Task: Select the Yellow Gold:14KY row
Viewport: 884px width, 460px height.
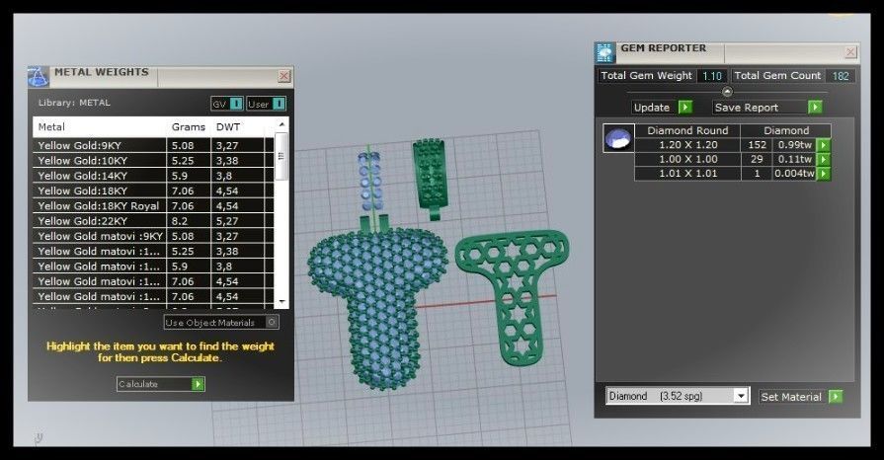Action: tap(153, 176)
